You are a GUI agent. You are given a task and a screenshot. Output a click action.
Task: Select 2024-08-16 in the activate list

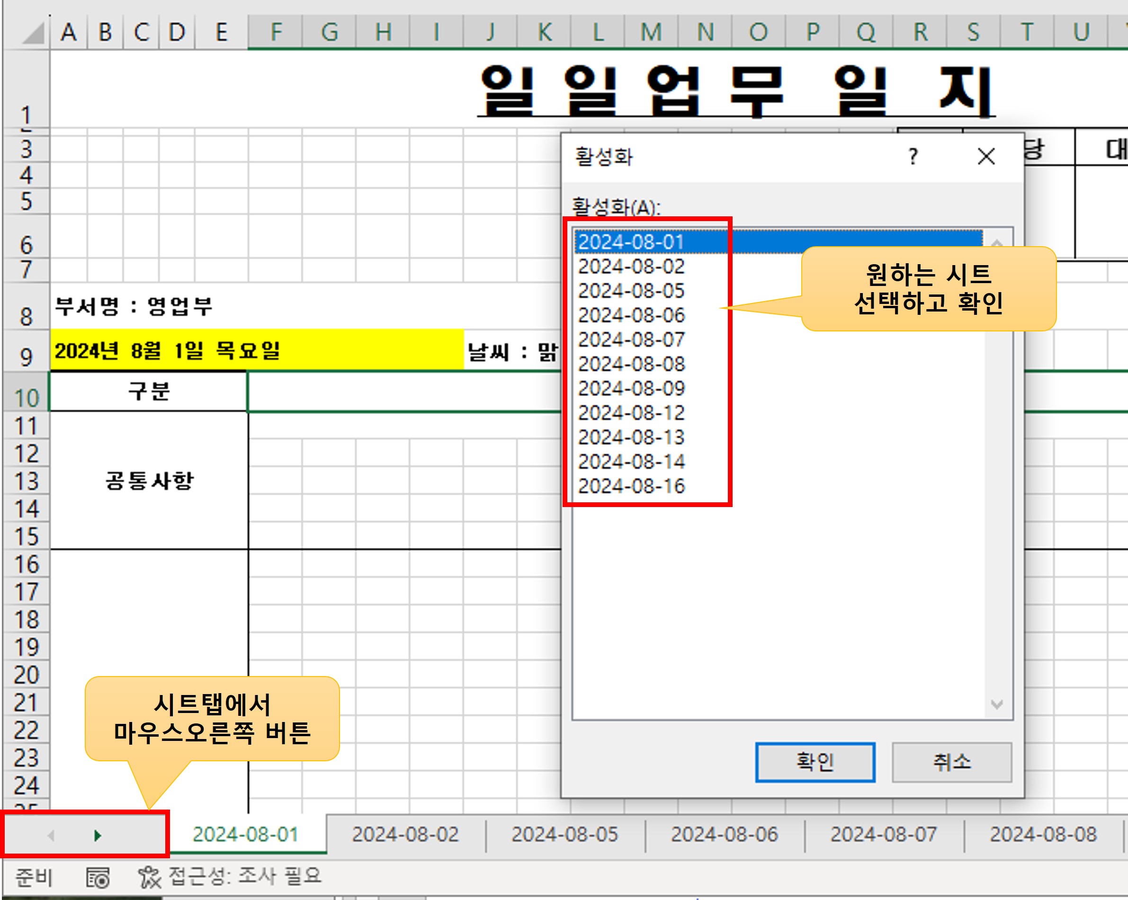(778, 486)
